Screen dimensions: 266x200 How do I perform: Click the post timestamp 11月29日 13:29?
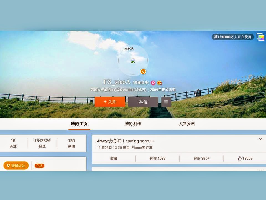[x=109, y=147]
